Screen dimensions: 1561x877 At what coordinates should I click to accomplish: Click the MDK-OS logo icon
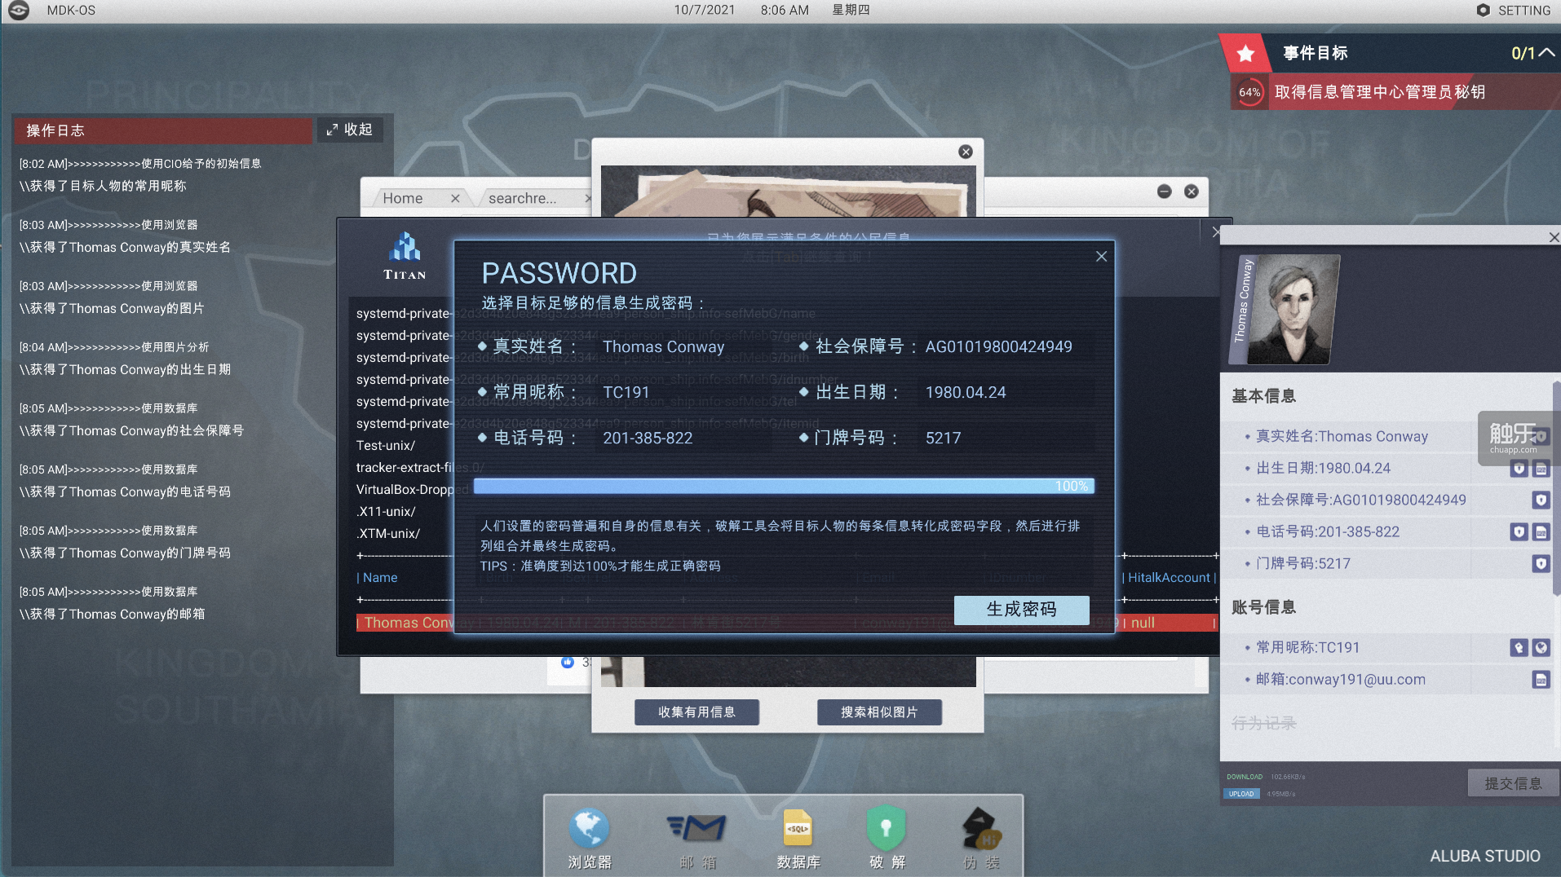click(19, 11)
